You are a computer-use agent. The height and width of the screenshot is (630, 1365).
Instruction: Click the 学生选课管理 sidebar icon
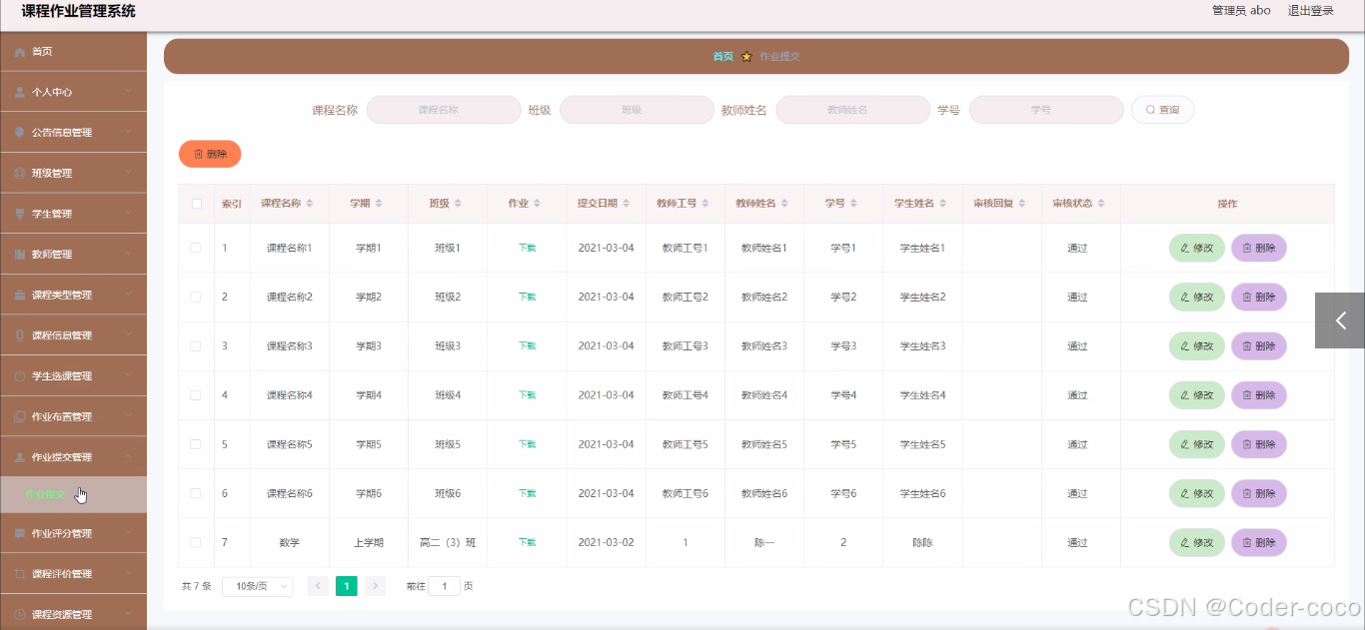(20, 376)
